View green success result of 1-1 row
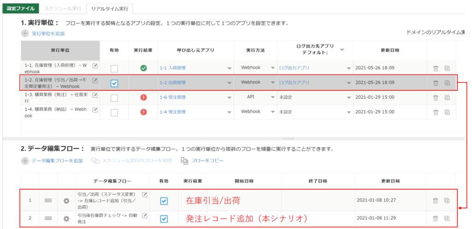 point(144,68)
